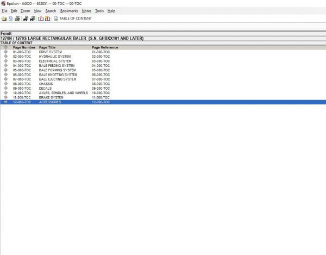
Task: Click page reference 12-000-TOC in highlighted row
Action: (x=101, y=102)
